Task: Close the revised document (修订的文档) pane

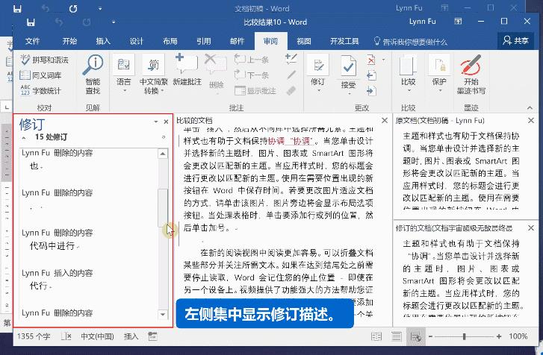Action: pyautogui.click(x=531, y=227)
